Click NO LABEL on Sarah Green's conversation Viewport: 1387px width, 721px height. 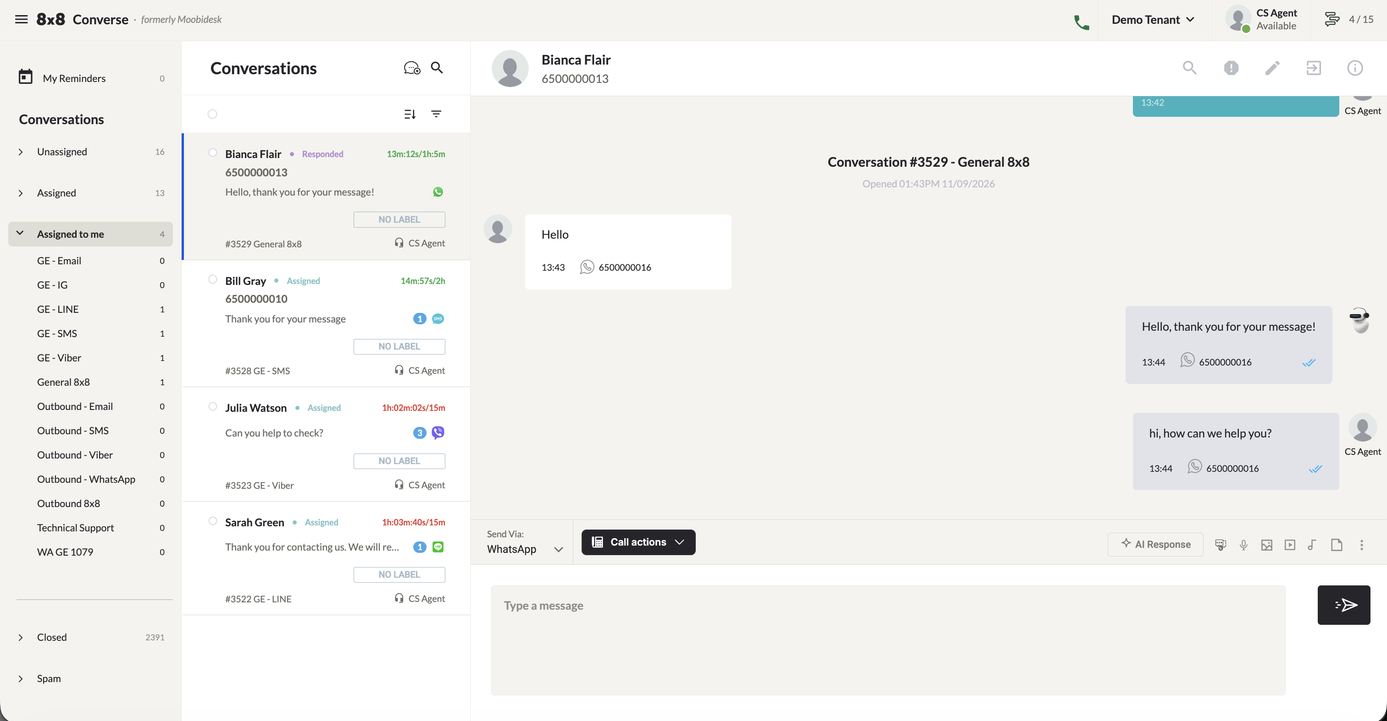coord(399,574)
